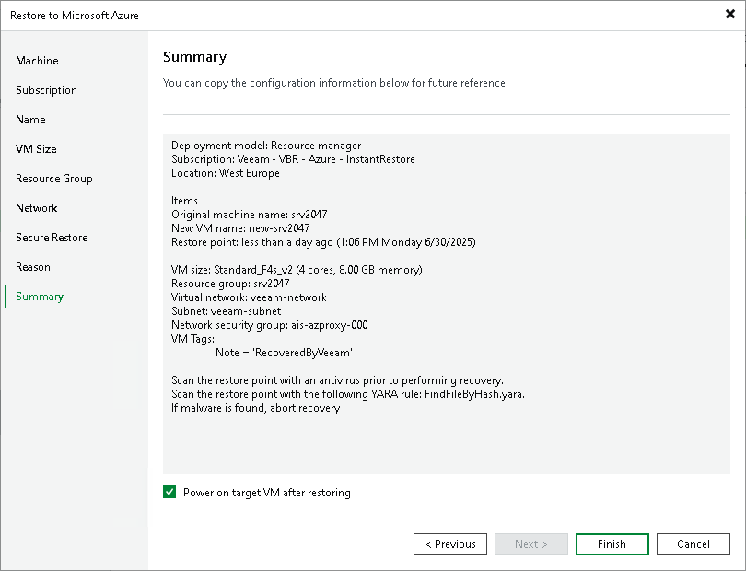Open the Secure Restore step
The height and width of the screenshot is (571, 746).
pos(52,238)
